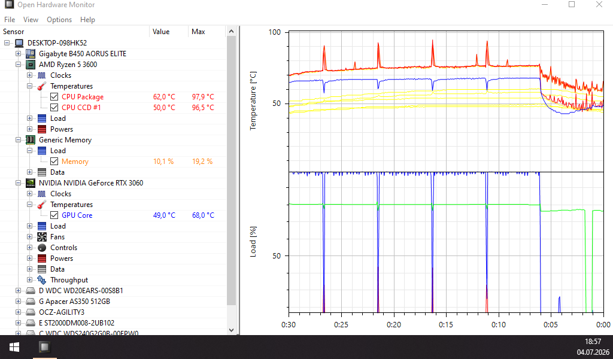Click the sensor list scroll down arrow
This screenshot has height=359, width=613.
(x=232, y=330)
